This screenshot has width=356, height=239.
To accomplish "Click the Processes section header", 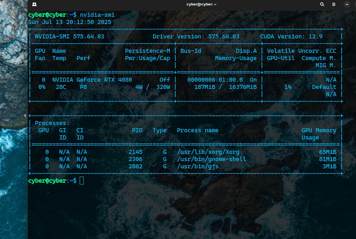I will 52,123.
